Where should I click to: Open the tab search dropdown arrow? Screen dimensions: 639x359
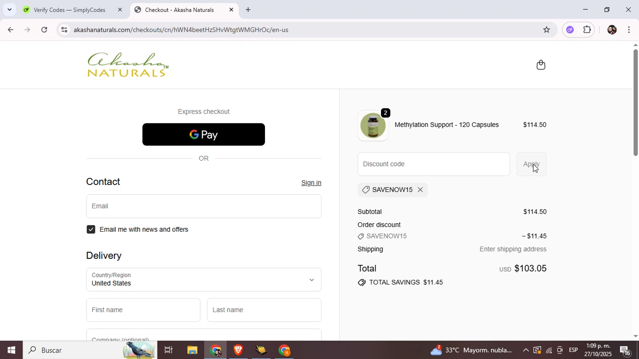coord(9,9)
